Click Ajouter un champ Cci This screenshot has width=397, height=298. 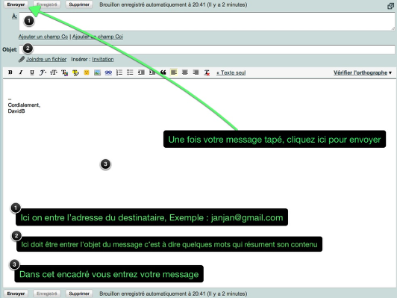tap(98, 37)
